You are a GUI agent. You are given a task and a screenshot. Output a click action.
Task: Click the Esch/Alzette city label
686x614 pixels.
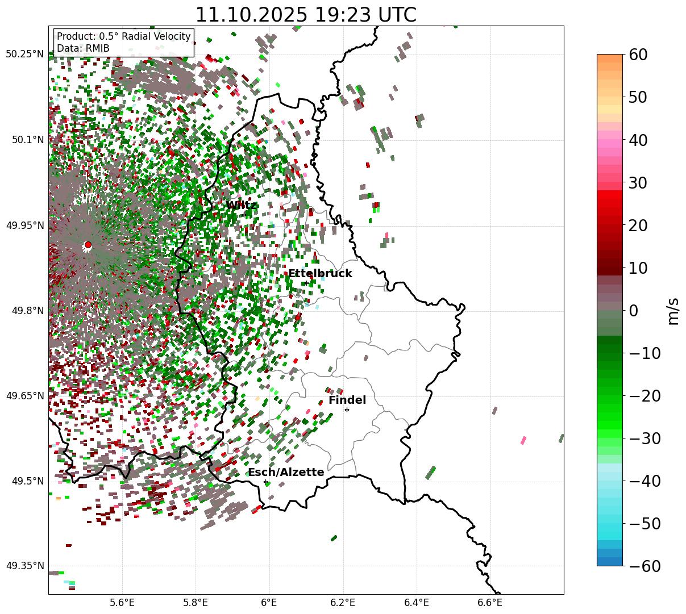click(x=286, y=472)
